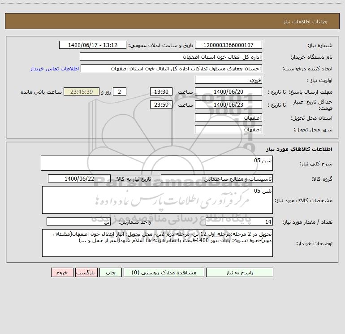Click the استان محل تحویل field
This screenshot has width=345, height=334.
pyautogui.click(x=229, y=117)
